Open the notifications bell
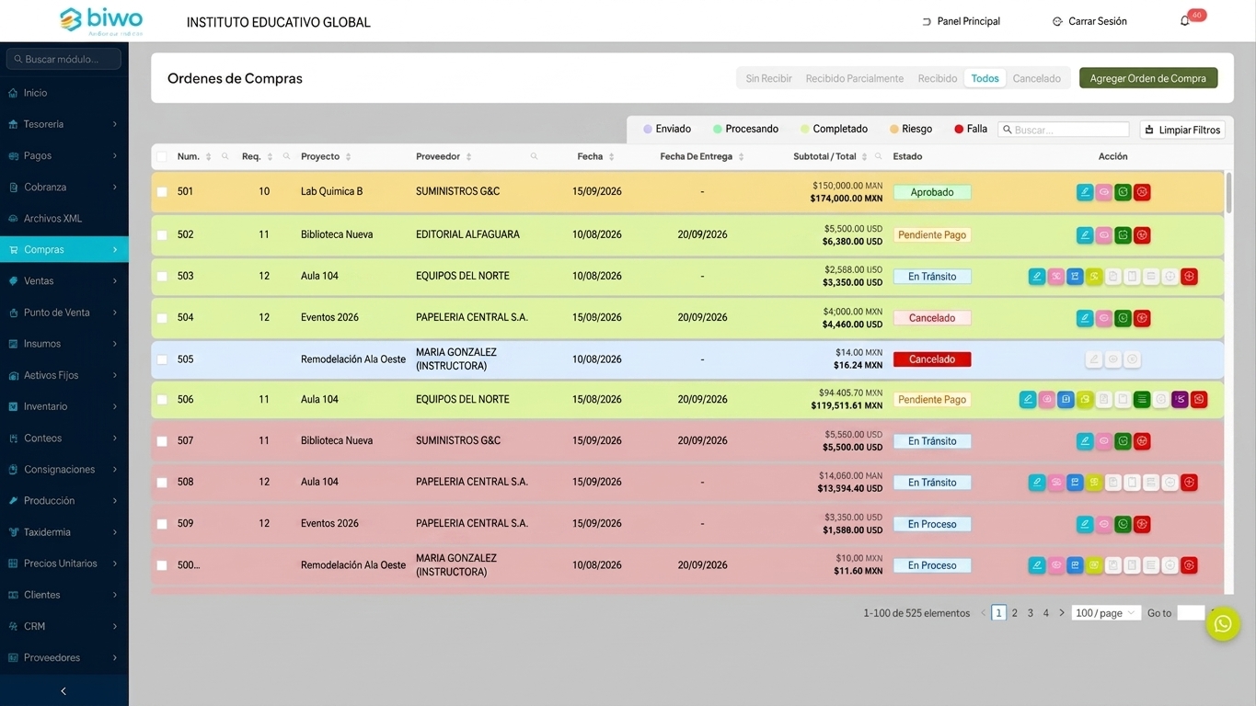This screenshot has width=1256, height=706. click(1185, 21)
